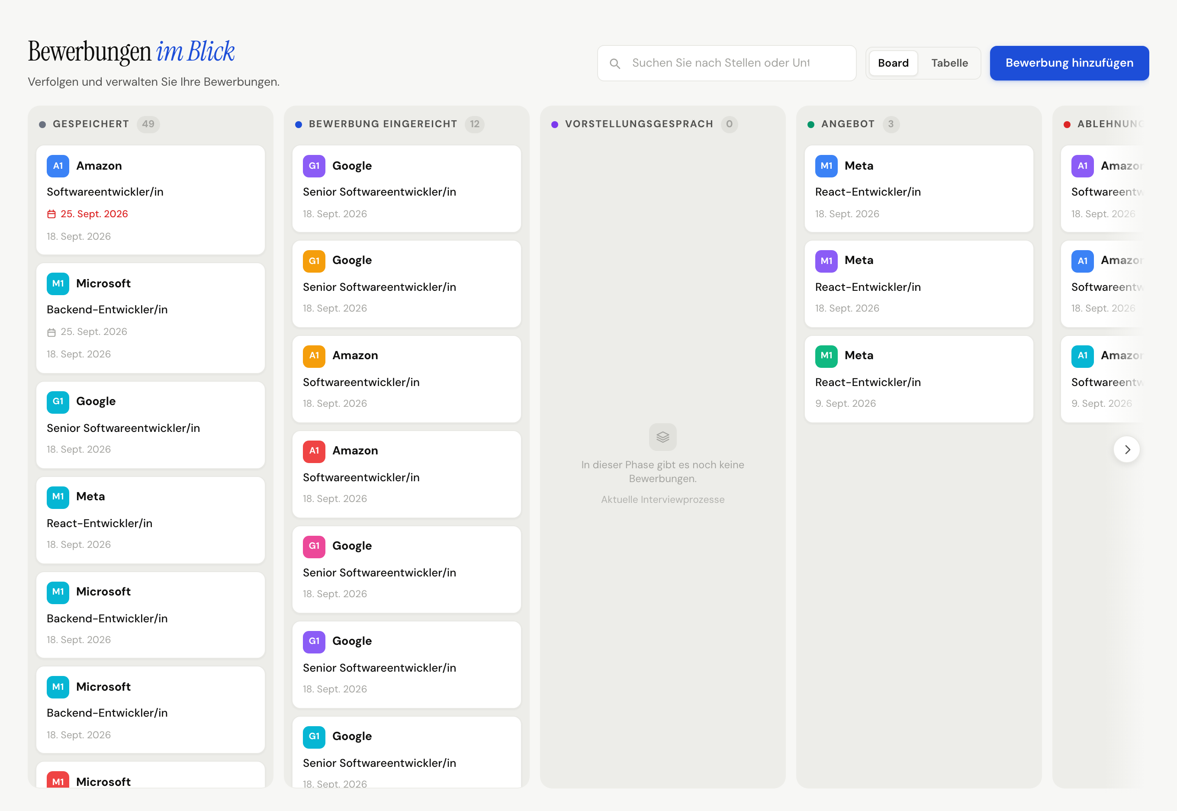Click the teal M1 Meta avatar in Gespeichert
Viewport: 1177px width, 811px height.
click(58, 497)
